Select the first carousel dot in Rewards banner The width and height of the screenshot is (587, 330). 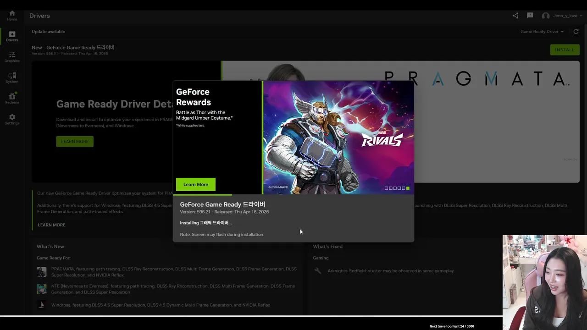tap(387, 188)
